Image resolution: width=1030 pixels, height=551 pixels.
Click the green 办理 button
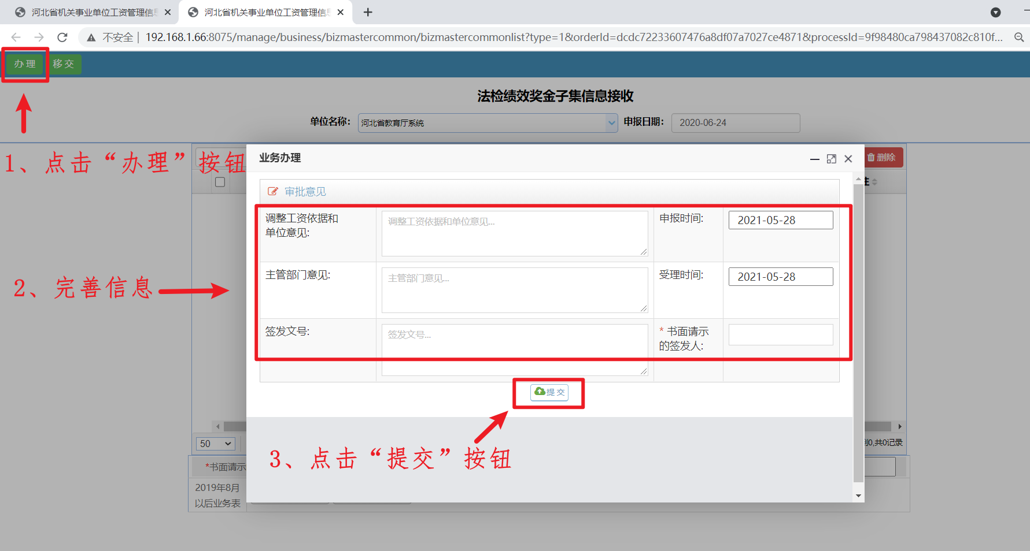[25, 64]
